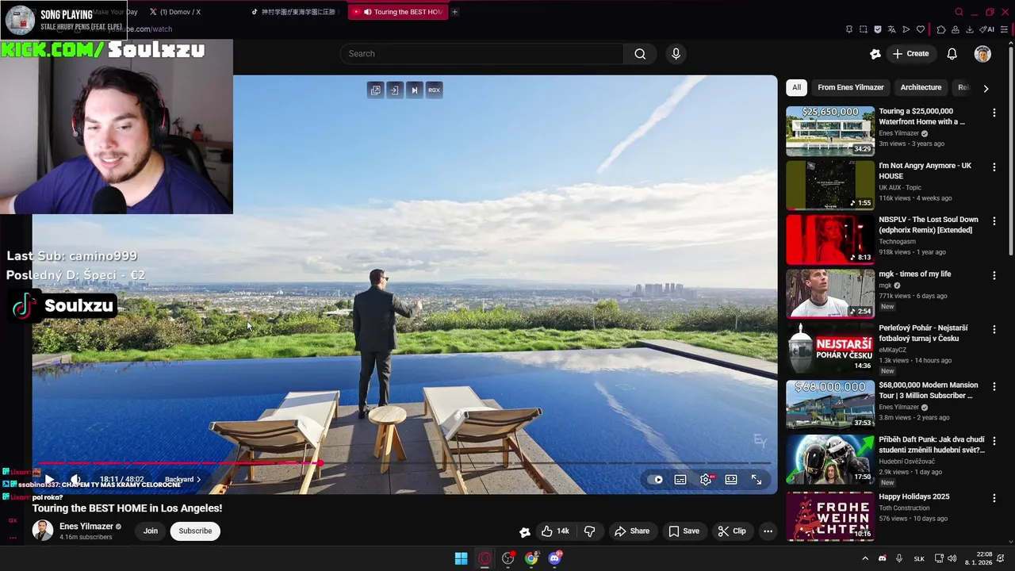The height and width of the screenshot is (571, 1015).
Task: Click the skip-next overlay icon above video
Action: click(414, 90)
